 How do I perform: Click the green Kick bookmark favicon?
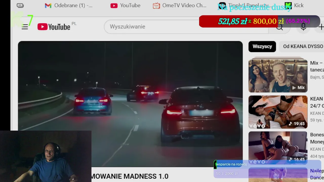(288, 6)
